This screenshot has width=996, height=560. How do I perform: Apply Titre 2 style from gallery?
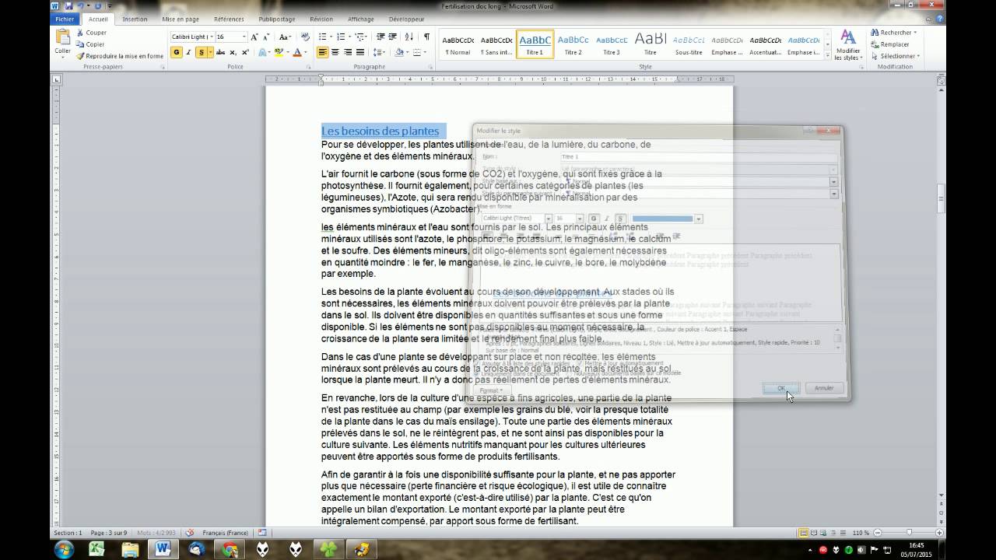pyautogui.click(x=573, y=44)
